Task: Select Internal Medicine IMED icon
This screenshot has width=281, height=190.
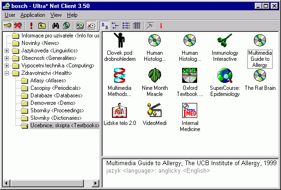Action: [x=190, y=110]
